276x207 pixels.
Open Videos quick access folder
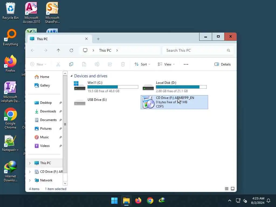coord(45,146)
